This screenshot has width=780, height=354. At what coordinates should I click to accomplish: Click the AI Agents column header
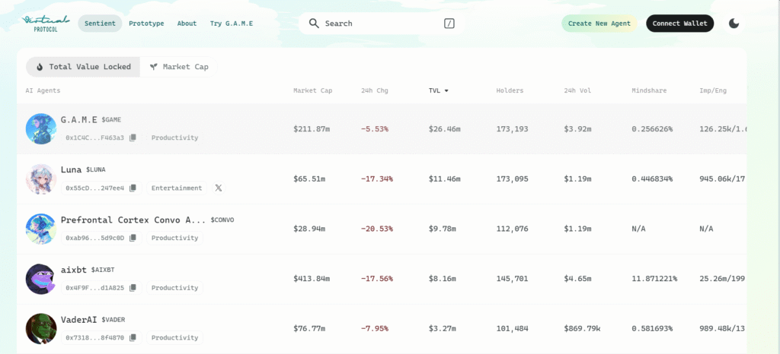[43, 90]
